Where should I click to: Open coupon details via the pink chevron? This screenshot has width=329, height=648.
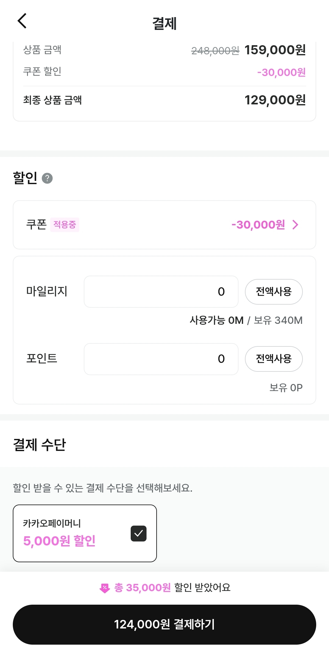coord(295,225)
